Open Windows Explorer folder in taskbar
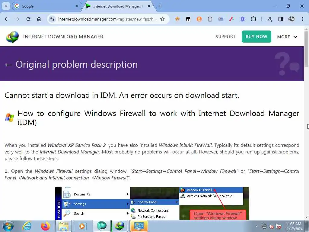 click(63, 226)
